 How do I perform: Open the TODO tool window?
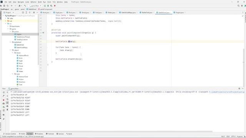pyautogui.click(x=22, y=134)
